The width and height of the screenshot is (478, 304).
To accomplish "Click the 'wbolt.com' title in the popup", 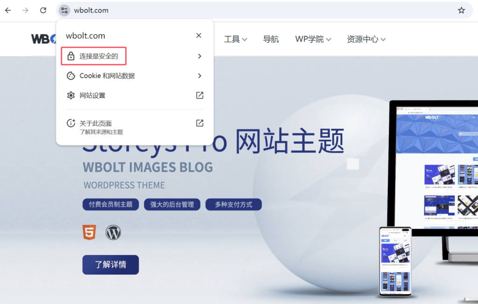I will 85,36.
